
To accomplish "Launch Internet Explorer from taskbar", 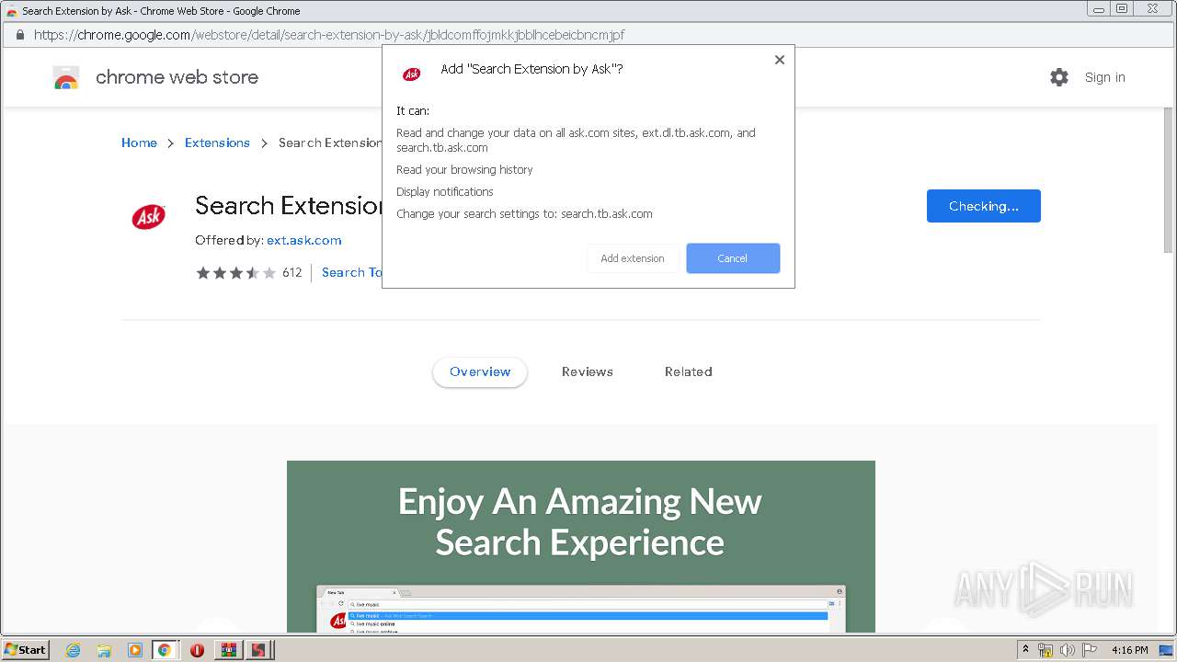I will pos(74,650).
